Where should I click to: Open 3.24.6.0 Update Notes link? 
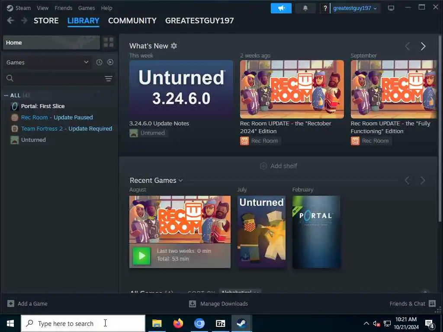[x=159, y=123]
